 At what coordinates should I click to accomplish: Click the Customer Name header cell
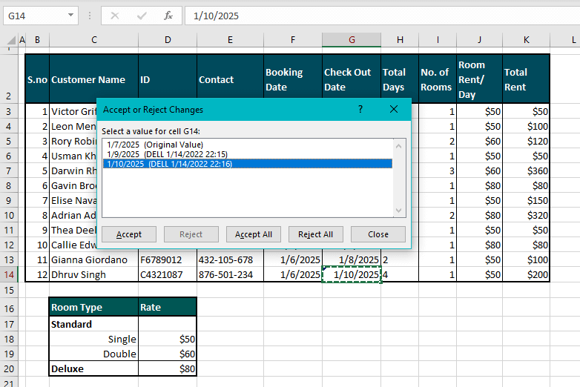coord(93,79)
